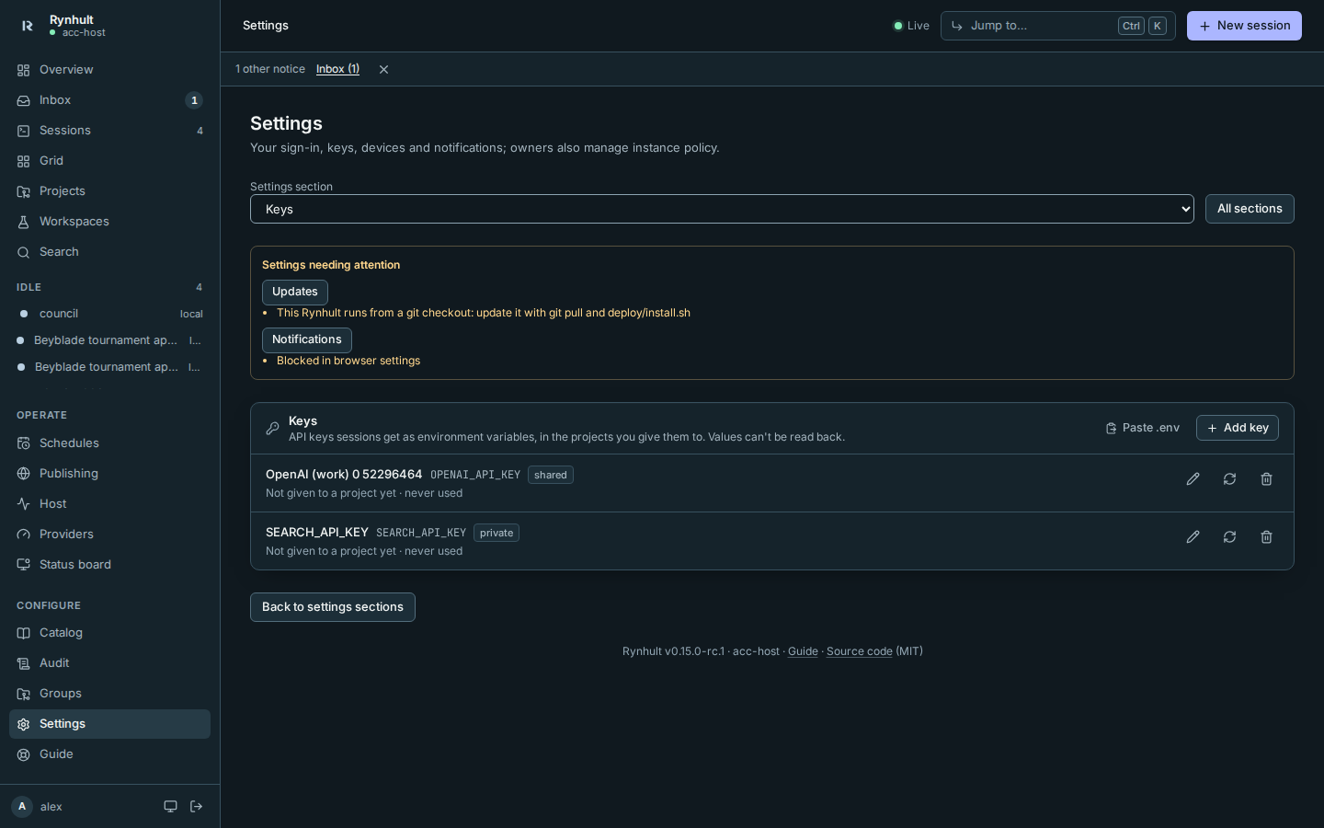Image resolution: width=1324 pixels, height=828 pixels.
Task: Open Catalog under Configure
Action: (109, 633)
